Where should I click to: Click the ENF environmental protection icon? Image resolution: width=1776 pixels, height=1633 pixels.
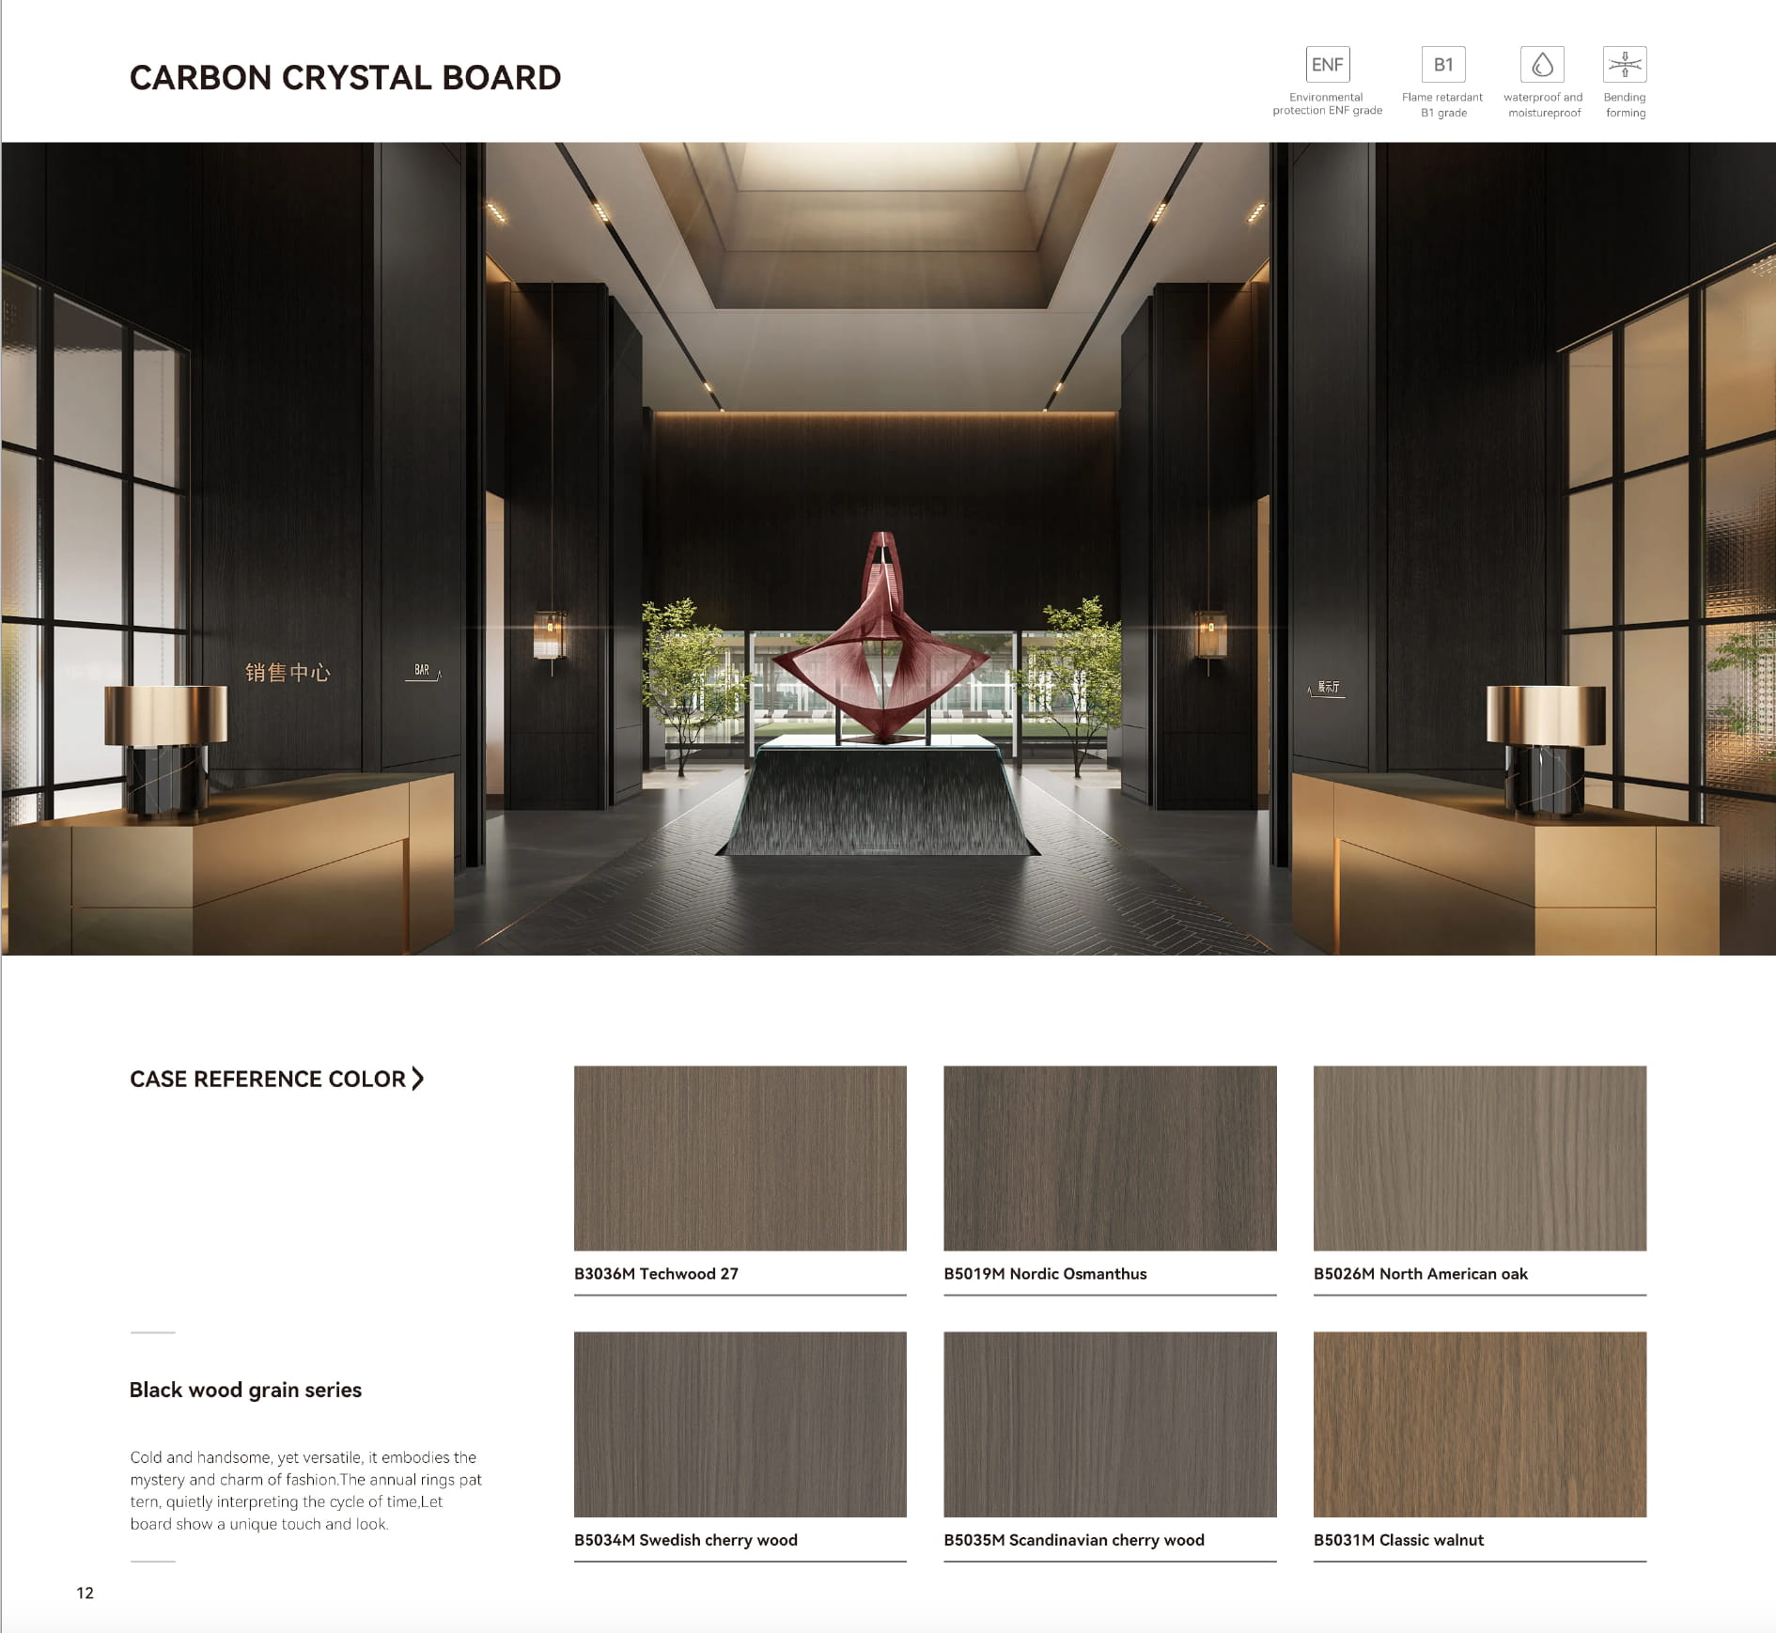coord(1327,64)
